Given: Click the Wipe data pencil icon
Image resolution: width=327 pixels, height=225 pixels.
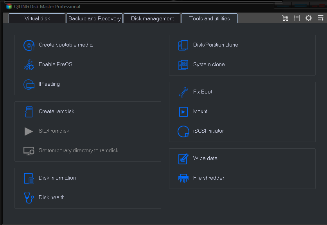Looking at the screenshot, I should tap(183, 158).
